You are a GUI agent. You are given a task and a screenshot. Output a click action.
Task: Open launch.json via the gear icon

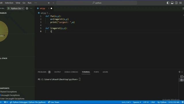click(x=27, y=8)
